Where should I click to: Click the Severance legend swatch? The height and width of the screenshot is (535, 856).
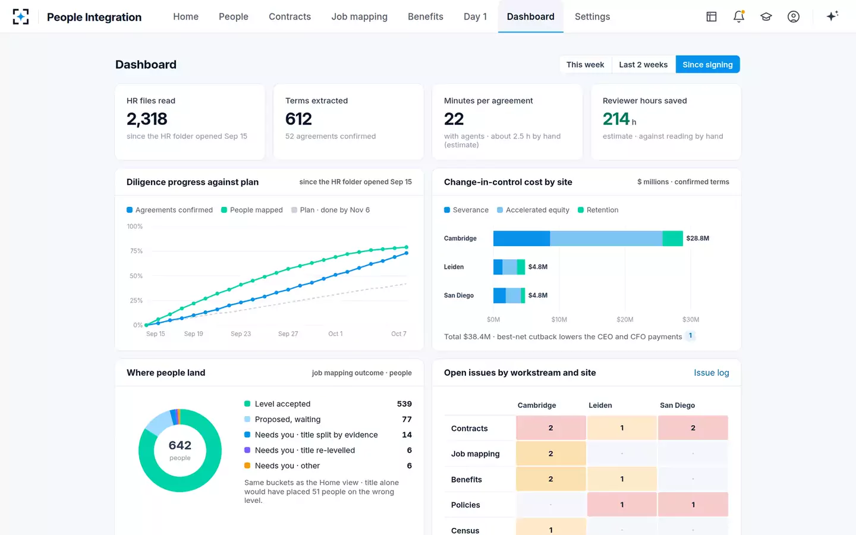click(447, 210)
